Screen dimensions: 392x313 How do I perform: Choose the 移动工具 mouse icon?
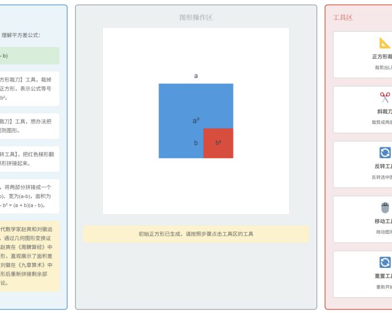385,207
